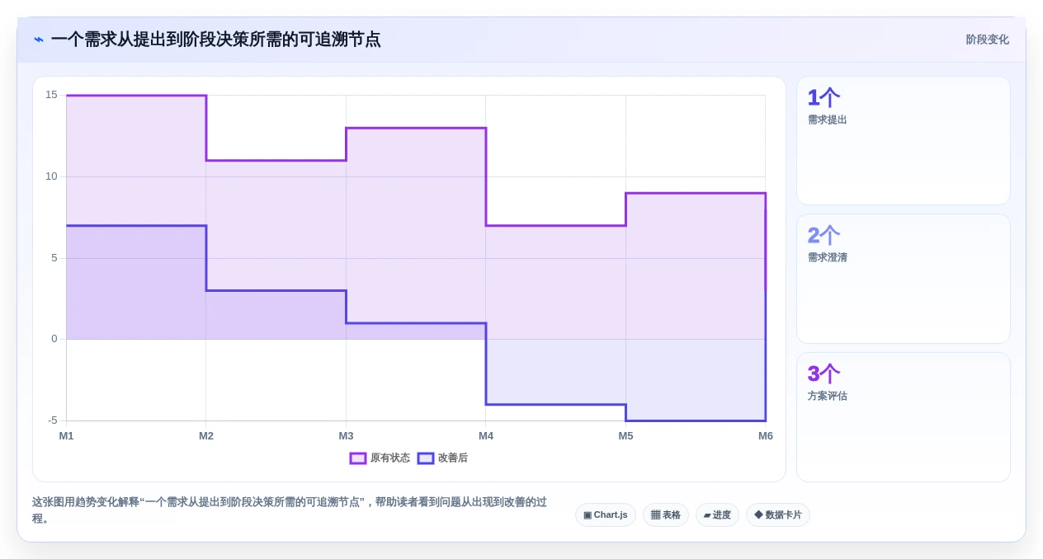Click the 表格 tag
The image size is (1043, 559).
click(x=666, y=515)
